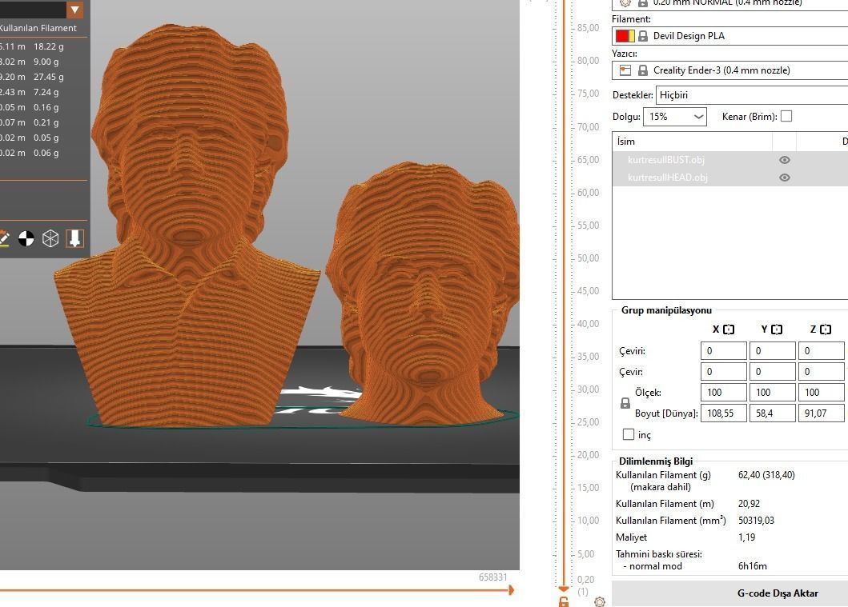Click the Çeviri Y input field
This screenshot has height=607, width=848.
click(x=772, y=351)
